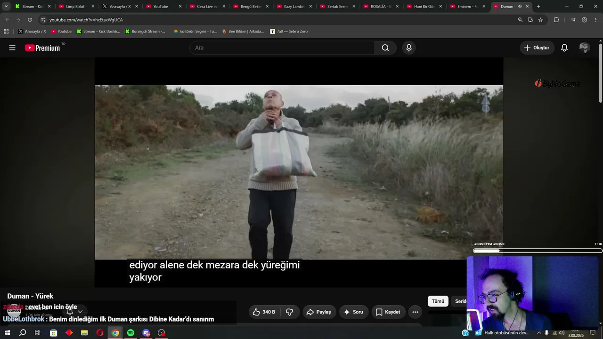Switch to ROSALÍA tab
Image resolution: width=603 pixels, height=339 pixels.
pyautogui.click(x=381, y=7)
